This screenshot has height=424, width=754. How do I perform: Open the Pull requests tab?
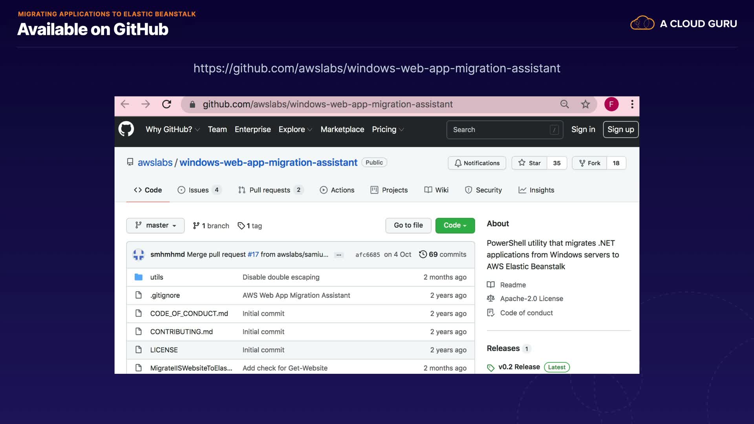(270, 190)
